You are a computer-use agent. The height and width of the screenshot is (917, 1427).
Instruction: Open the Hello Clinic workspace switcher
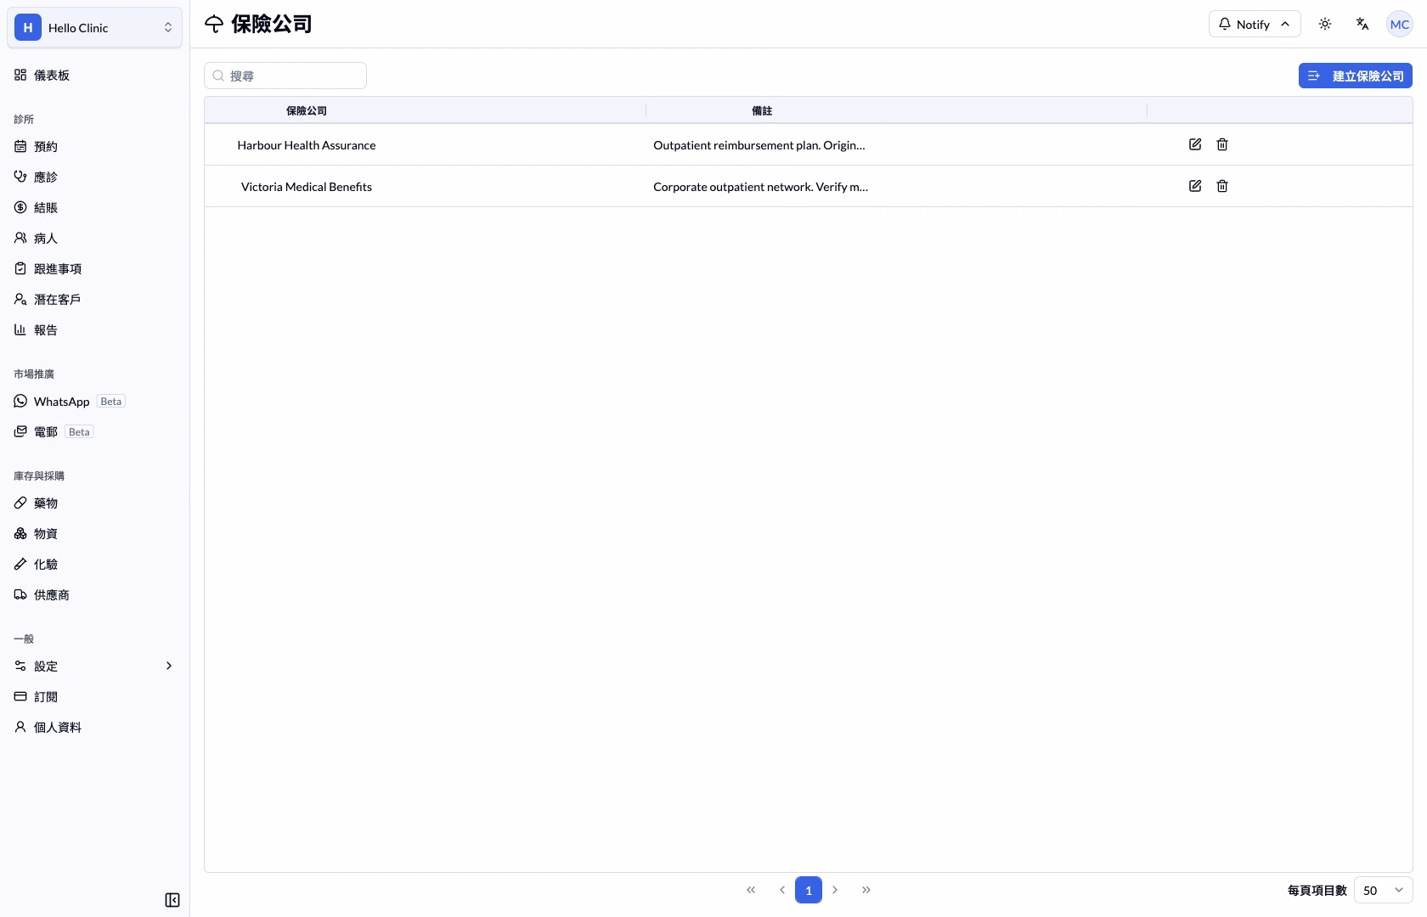click(x=94, y=27)
